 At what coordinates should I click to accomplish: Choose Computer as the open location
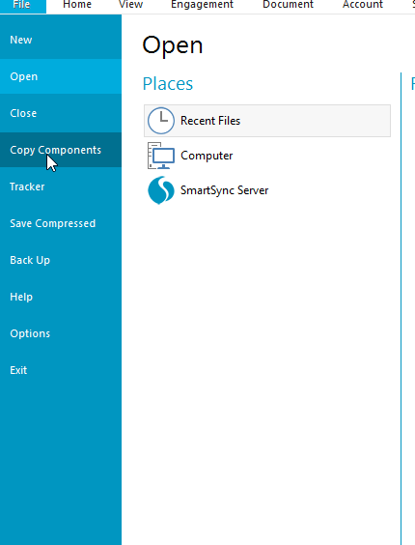point(267,156)
